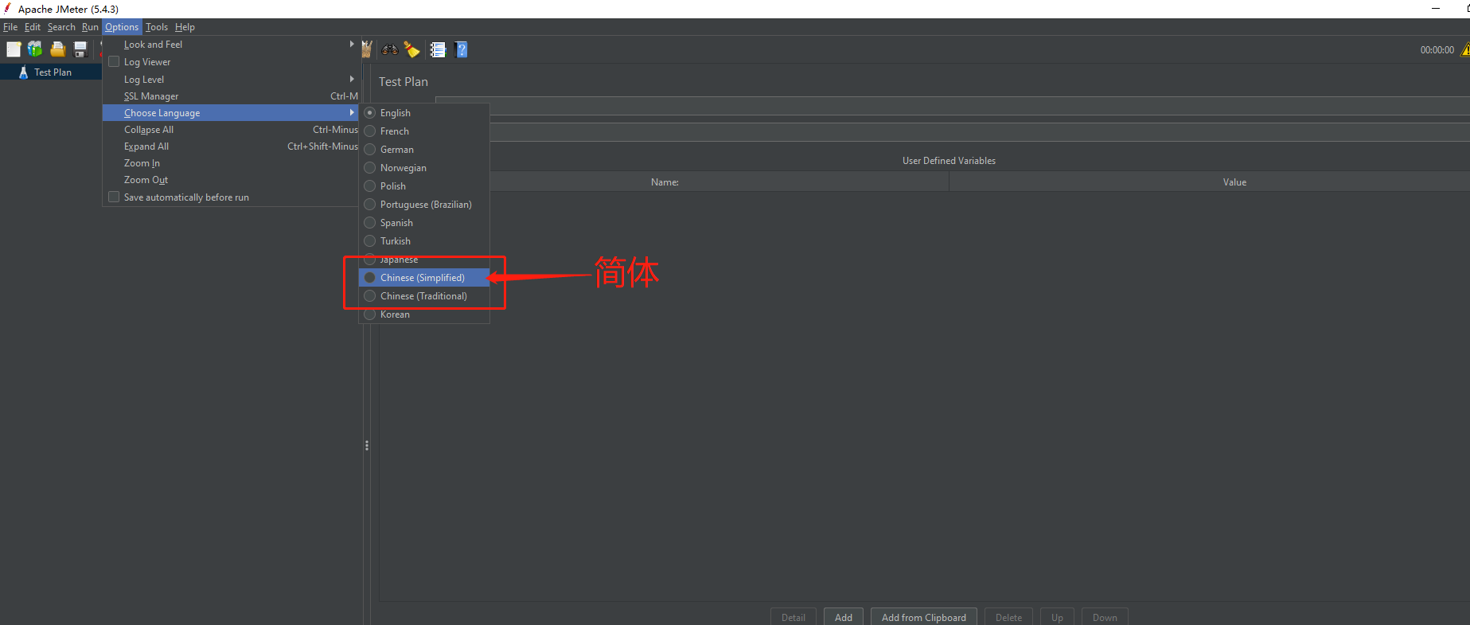
Task: Select the English language radio button
Action: (369, 112)
